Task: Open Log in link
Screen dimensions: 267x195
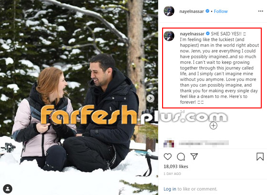Action: click(x=170, y=189)
